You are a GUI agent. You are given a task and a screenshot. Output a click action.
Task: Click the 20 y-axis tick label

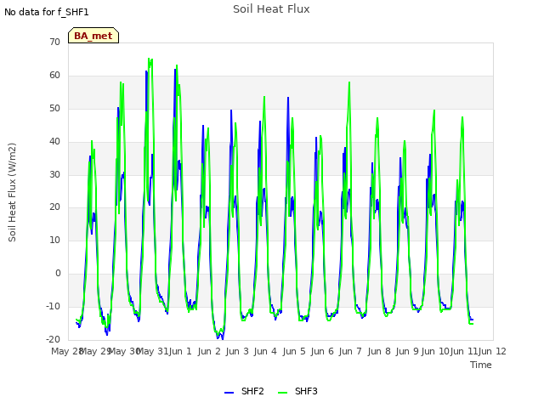(x=54, y=207)
